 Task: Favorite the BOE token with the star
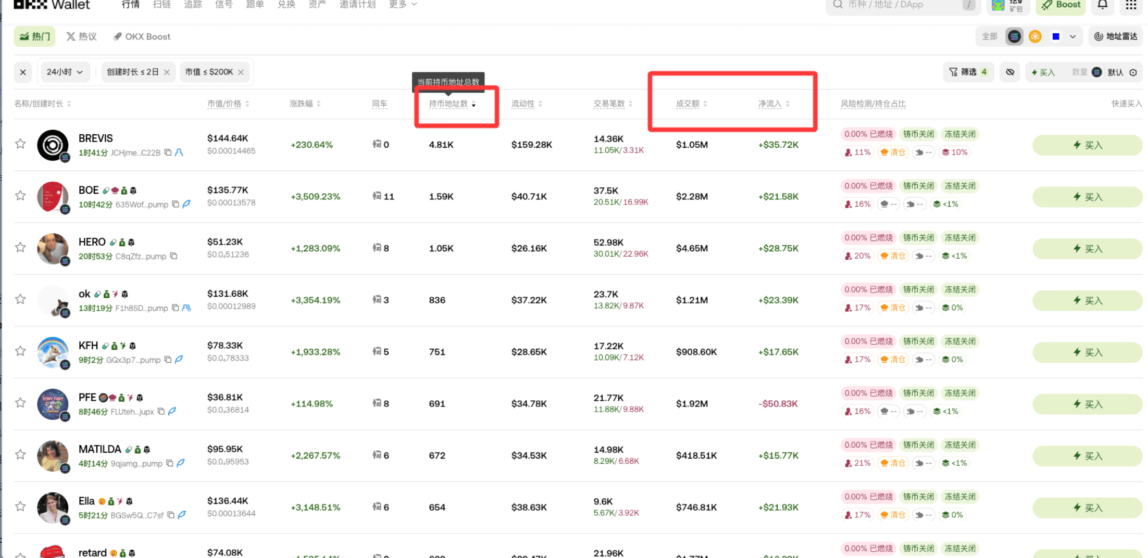click(20, 195)
